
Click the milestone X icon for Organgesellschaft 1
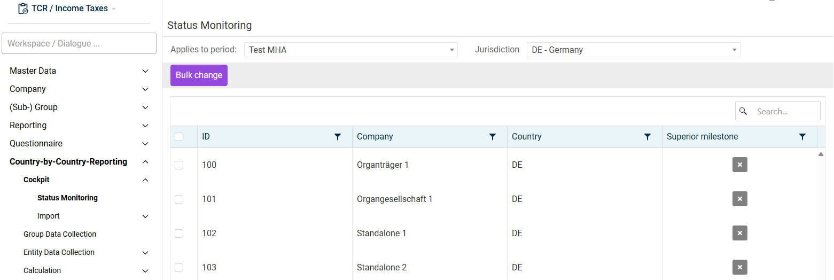(x=739, y=199)
